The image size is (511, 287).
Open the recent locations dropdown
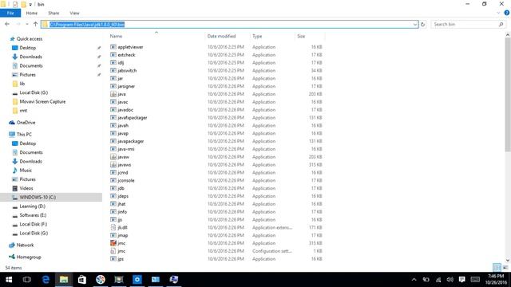26,25
